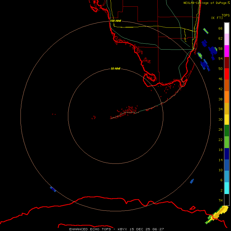Image resolution: width=231 pixels, height=231 pixels.
Task: Click the [K FT] units label
Action: (x=217, y=18)
